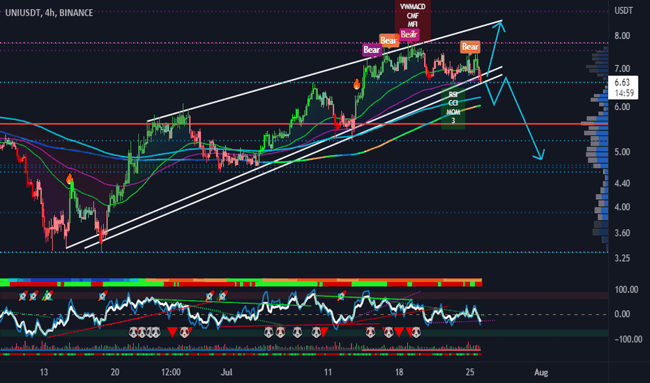Click the lone panda marker between 11 and 18 dates
This screenshot has width=650, height=383.
click(370, 331)
